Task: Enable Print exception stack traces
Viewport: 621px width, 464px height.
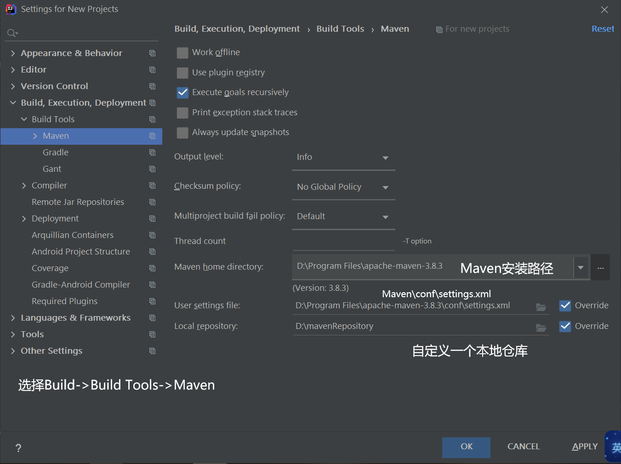Action: point(182,113)
